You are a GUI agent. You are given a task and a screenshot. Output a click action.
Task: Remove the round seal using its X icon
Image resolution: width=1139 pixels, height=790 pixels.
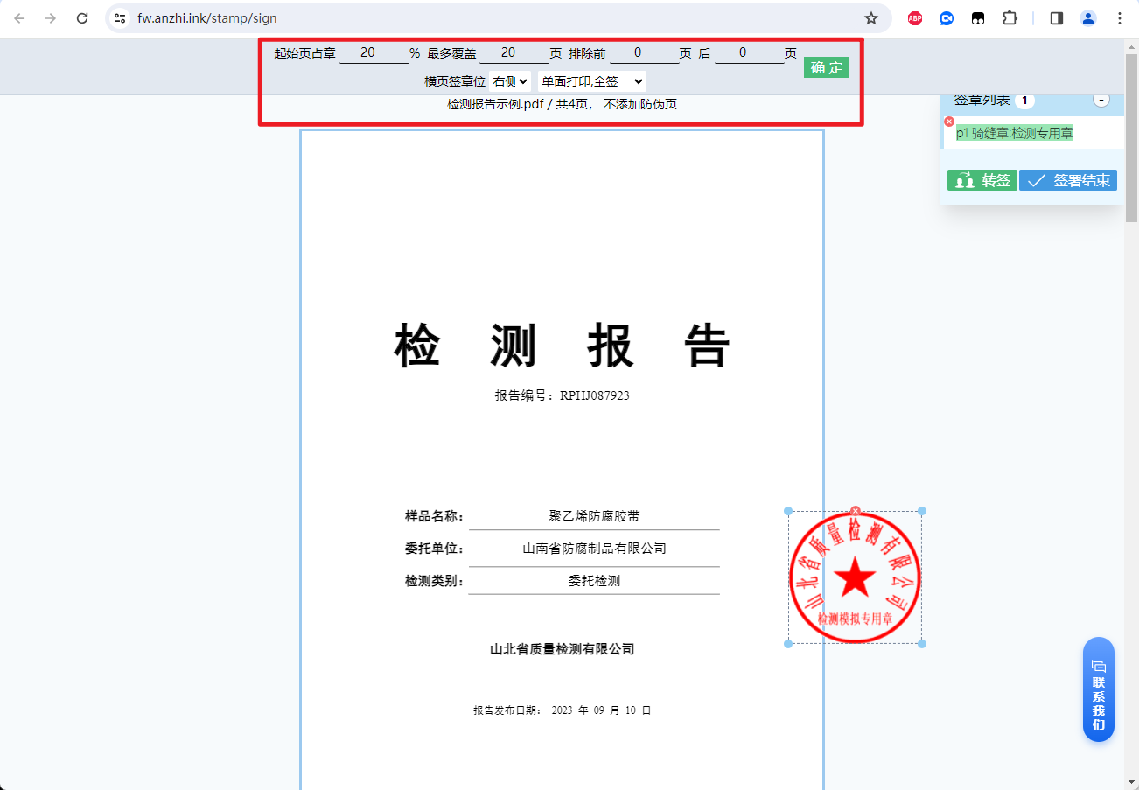pos(855,511)
